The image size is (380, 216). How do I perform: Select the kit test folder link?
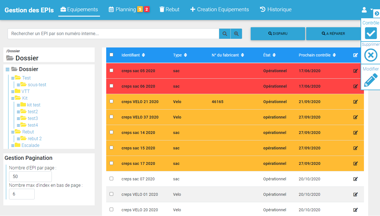point(34,105)
